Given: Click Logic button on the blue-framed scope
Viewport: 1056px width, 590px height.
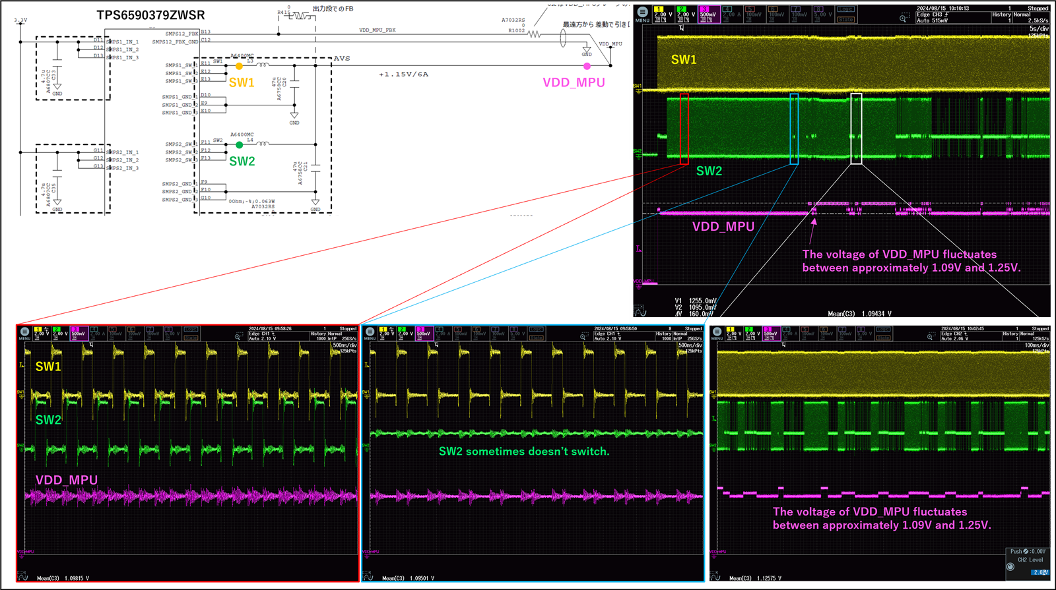Looking at the screenshot, I should 536,330.
